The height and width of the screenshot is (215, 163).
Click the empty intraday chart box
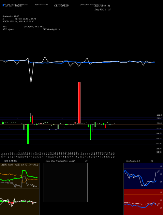[65, 182]
